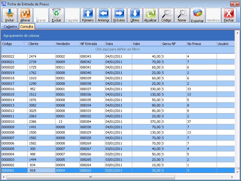Viewport: 241px width, 181px height.
Task: Click the Excluir recycle bin icon
Action: pyautogui.click(x=56, y=15)
